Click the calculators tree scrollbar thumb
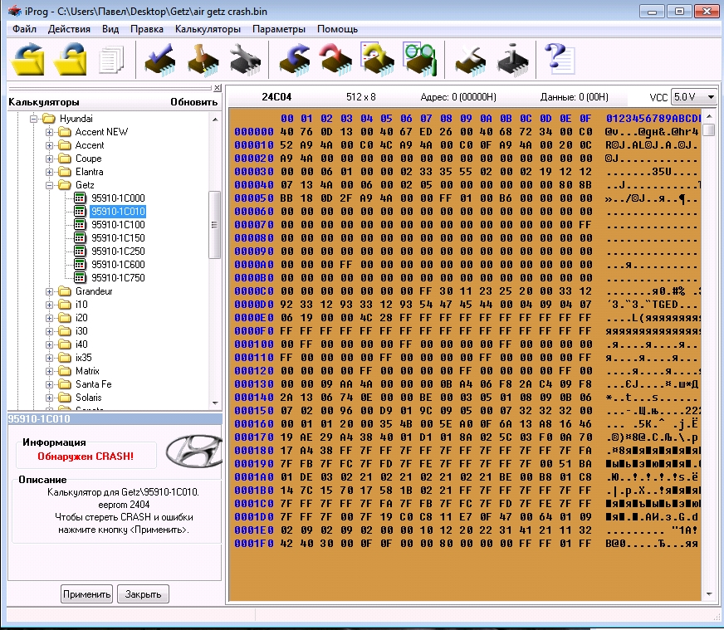 [x=215, y=225]
